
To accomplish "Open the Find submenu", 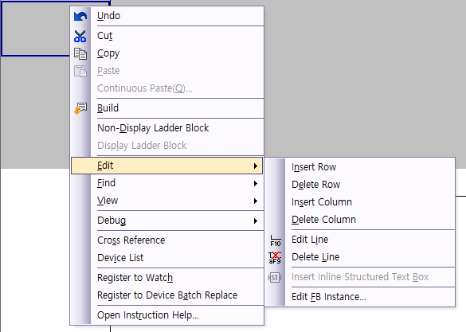I will (167, 183).
